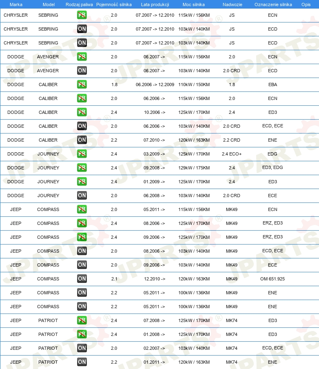Select production years 06.2006 -> 12.2009
This screenshot has height=369, width=319.
pos(155,84)
